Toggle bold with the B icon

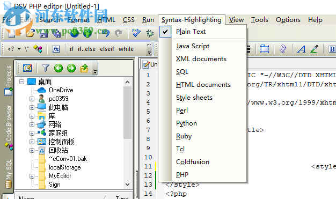click(x=332, y=49)
